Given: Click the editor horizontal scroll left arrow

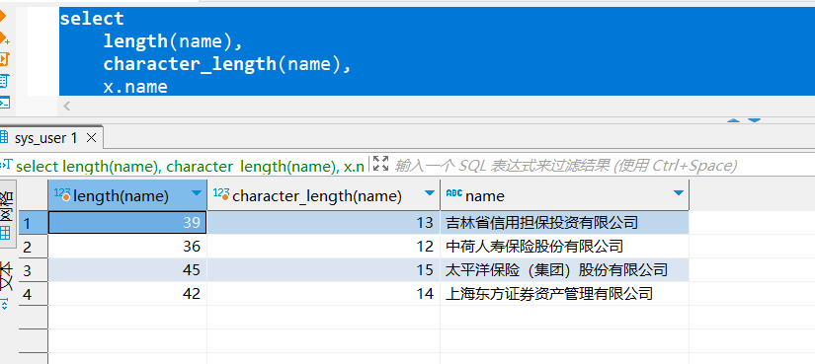Looking at the screenshot, I should pyautogui.click(x=66, y=107).
